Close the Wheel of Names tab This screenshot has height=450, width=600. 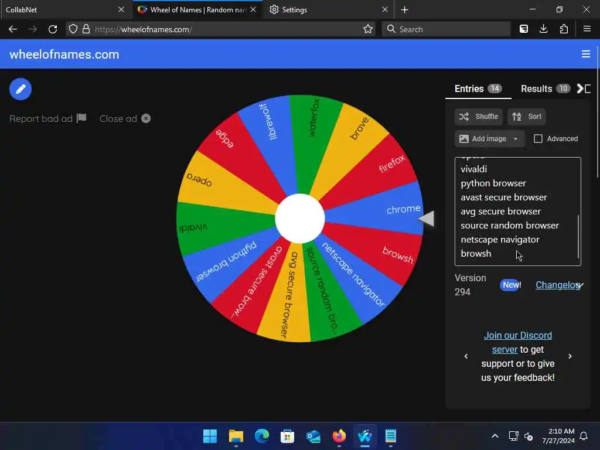253,9
